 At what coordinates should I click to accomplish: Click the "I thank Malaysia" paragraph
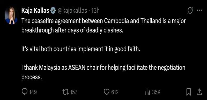point(103,73)
